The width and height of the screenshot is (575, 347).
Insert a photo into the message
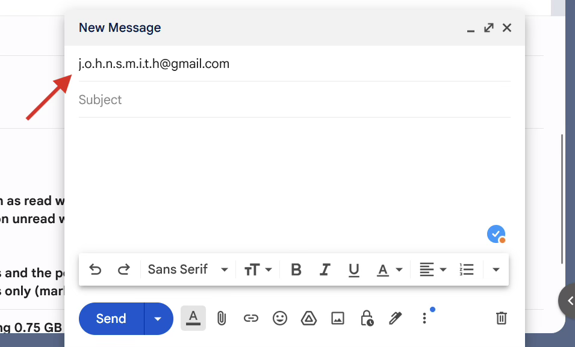(x=338, y=318)
